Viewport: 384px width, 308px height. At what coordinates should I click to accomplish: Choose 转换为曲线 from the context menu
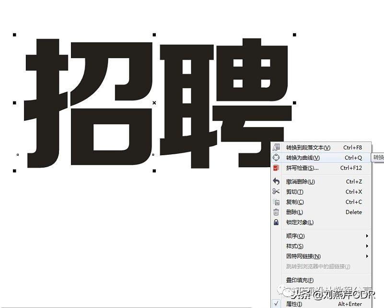(x=303, y=158)
